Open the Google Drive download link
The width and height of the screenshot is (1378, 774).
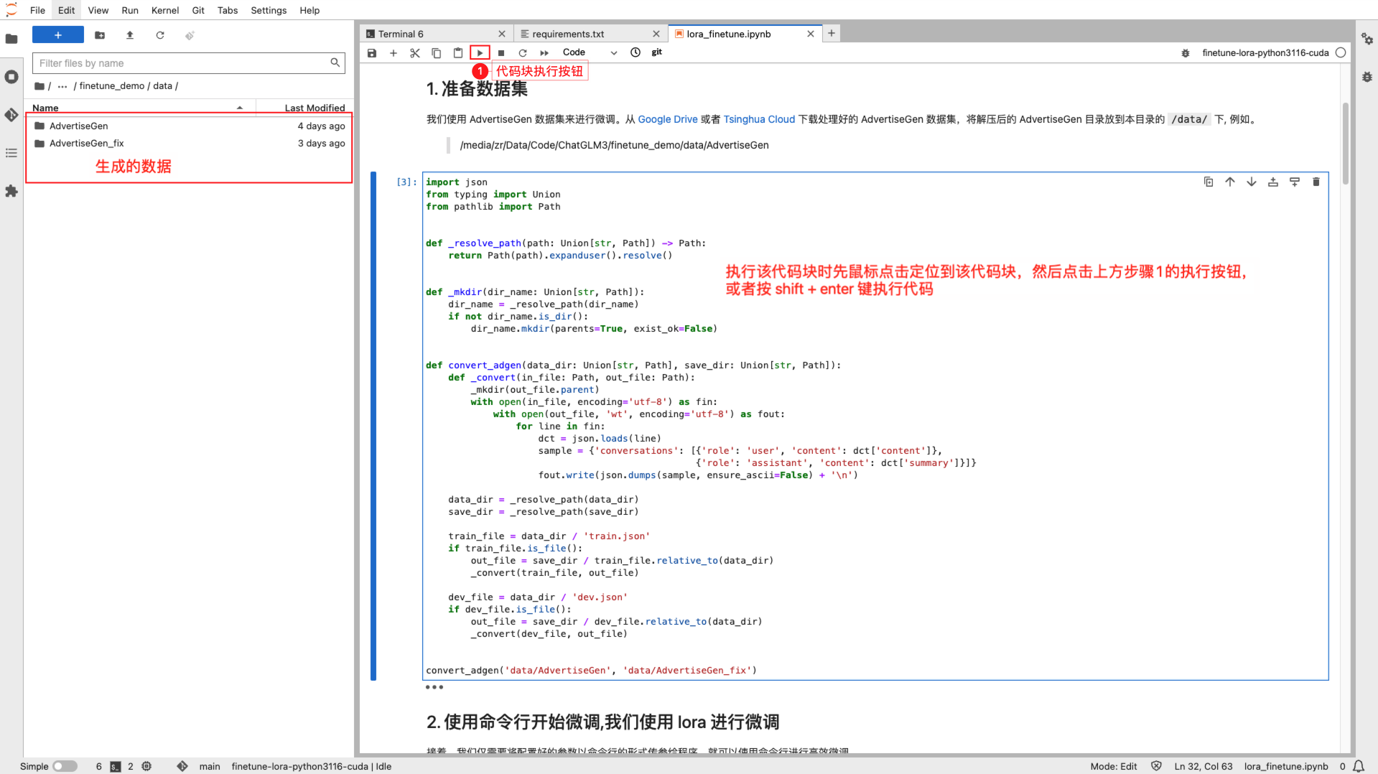click(667, 119)
